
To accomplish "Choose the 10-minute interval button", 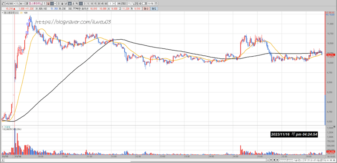I will 92,3.
